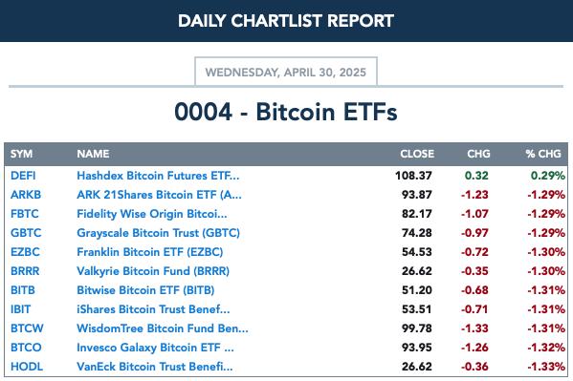
Task: Open VanEck Bitcoin Trust link
Action: [155, 366]
